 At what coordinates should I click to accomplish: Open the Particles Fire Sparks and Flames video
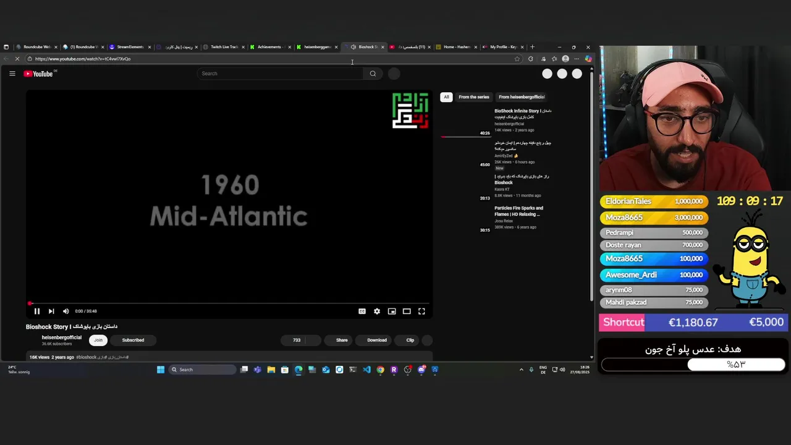[518, 211]
